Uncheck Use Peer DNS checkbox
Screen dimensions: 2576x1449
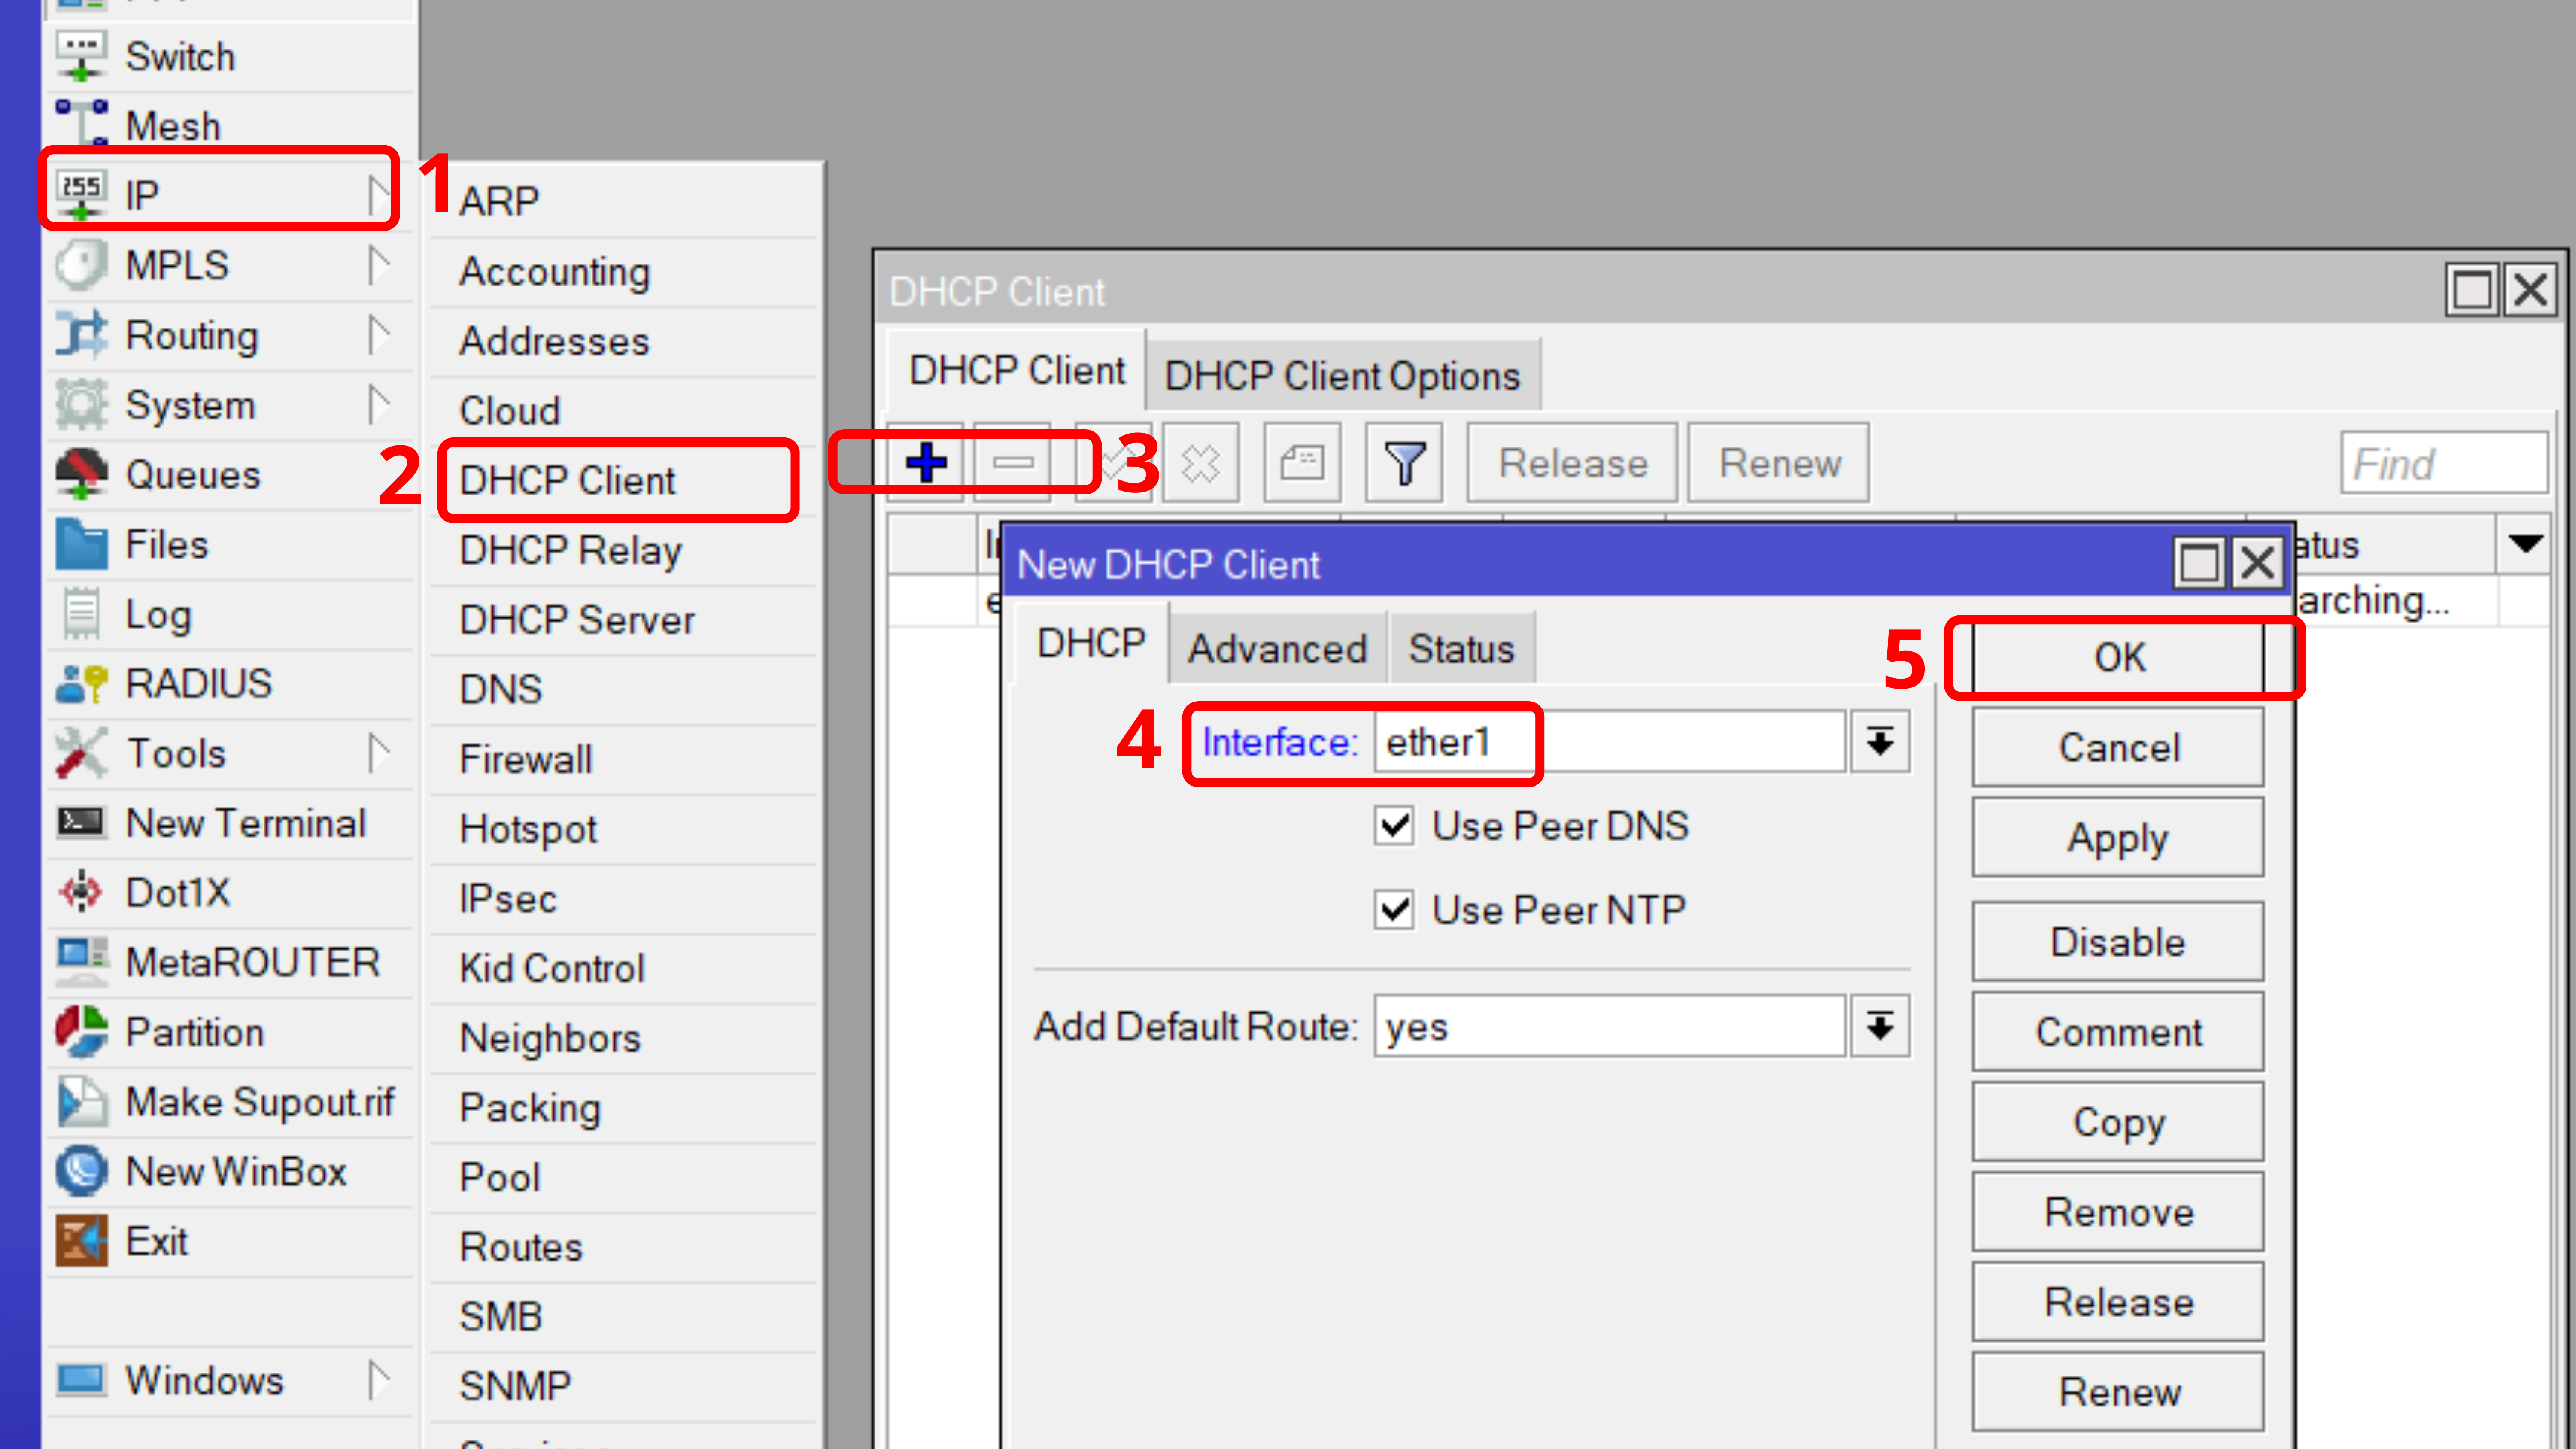pos(1393,826)
